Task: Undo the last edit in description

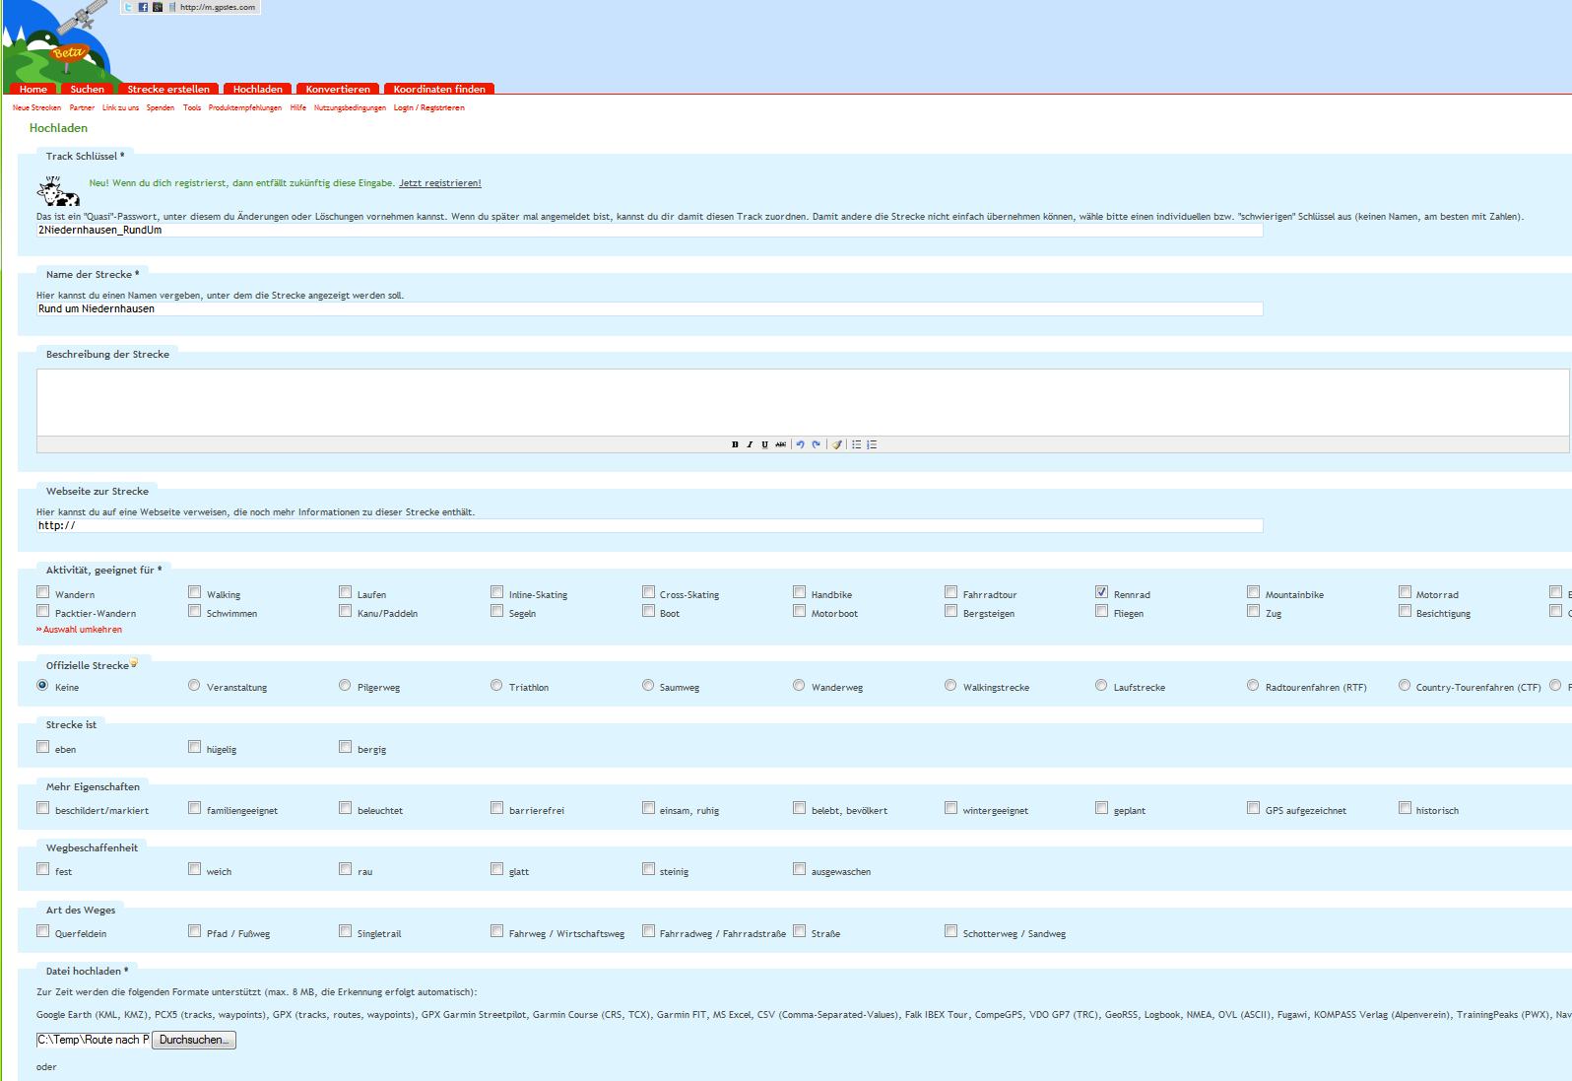Action: pyautogui.click(x=801, y=444)
